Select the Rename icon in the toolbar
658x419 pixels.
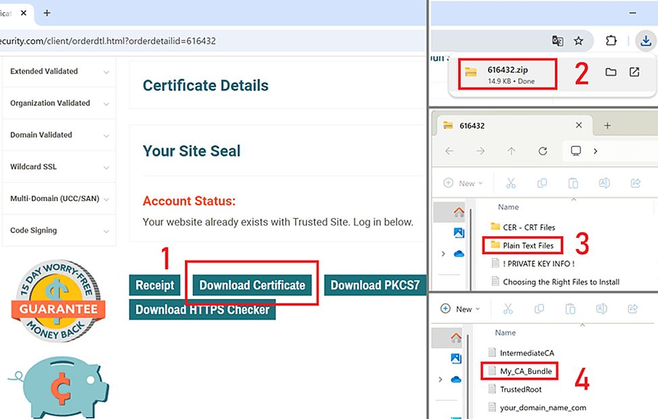tap(604, 183)
